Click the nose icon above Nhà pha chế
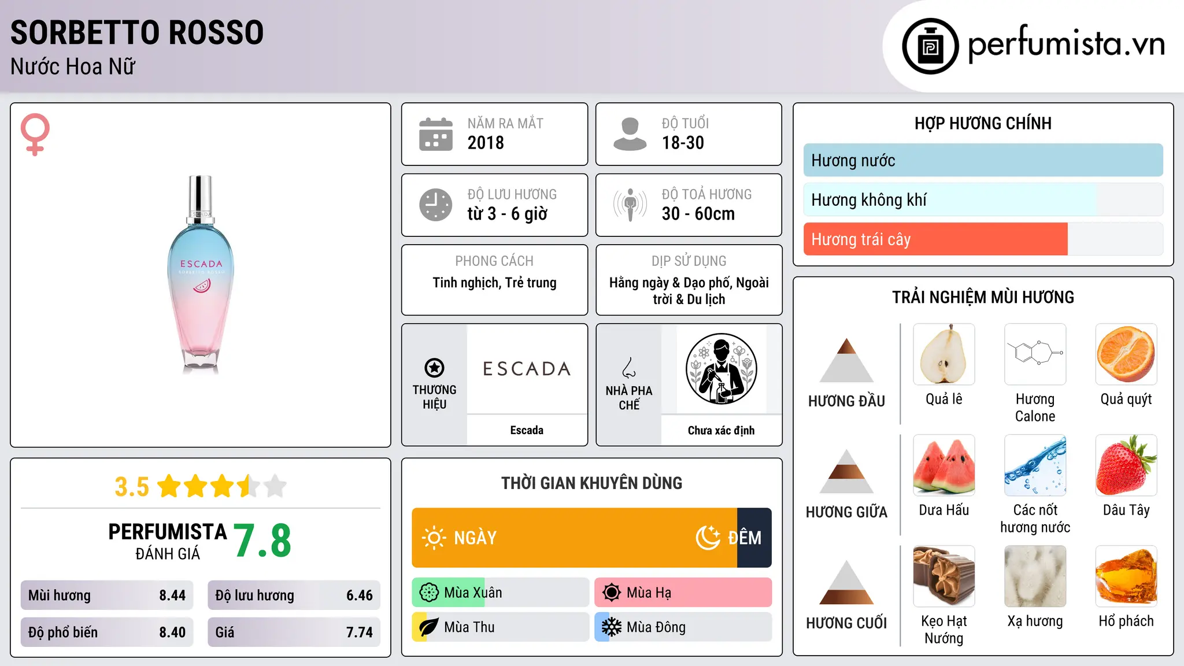Viewport: 1184px width, 666px height. [x=629, y=368]
